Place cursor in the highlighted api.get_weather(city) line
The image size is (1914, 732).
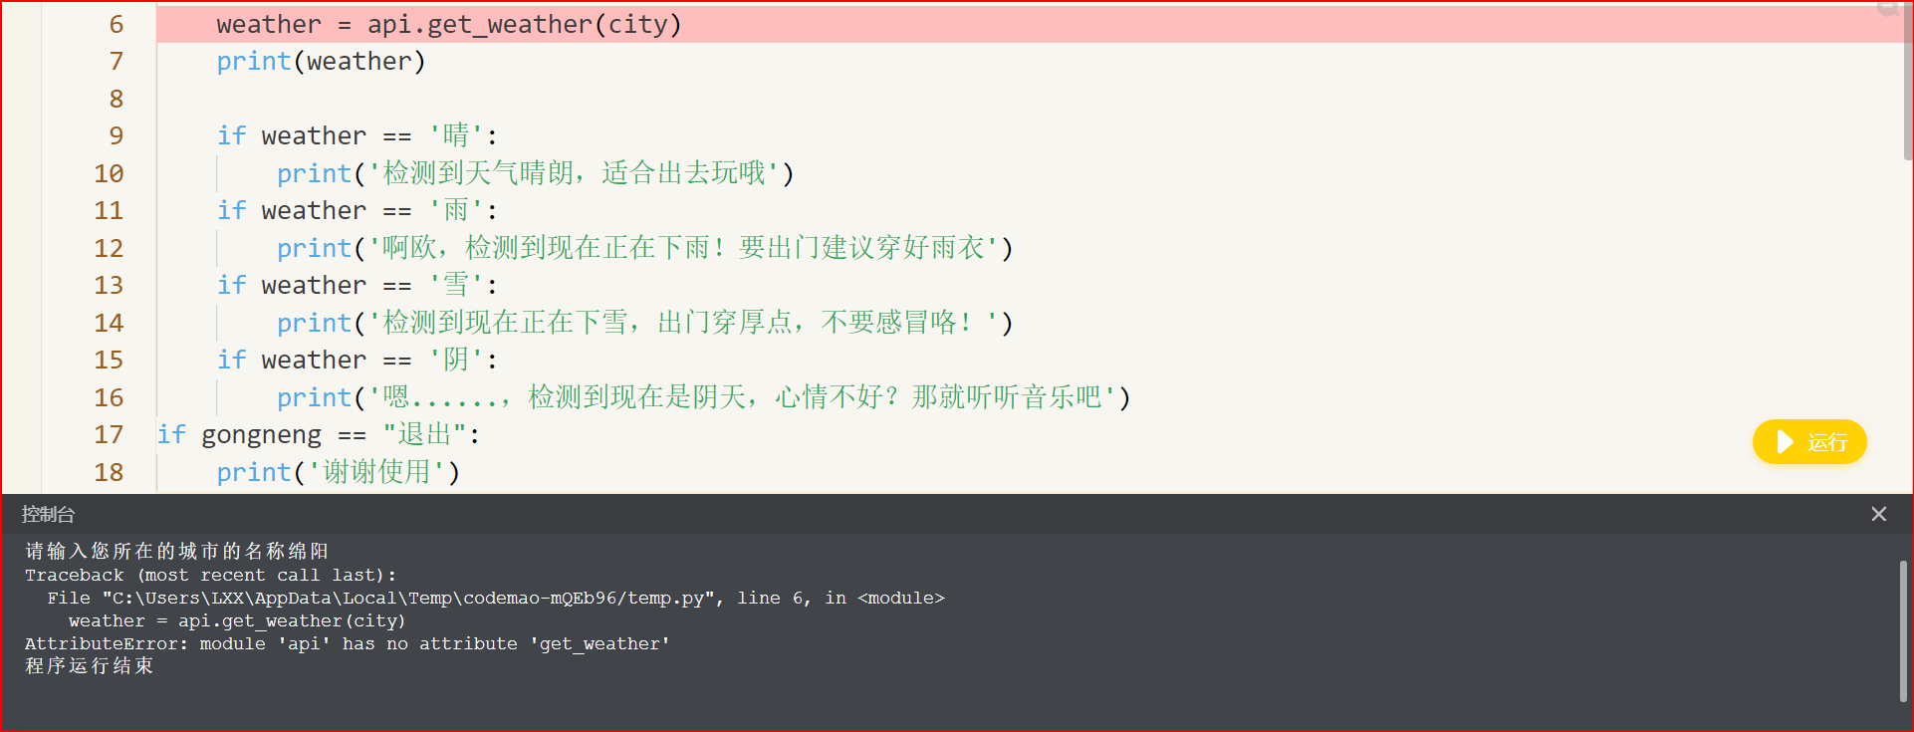click(449, 24)
